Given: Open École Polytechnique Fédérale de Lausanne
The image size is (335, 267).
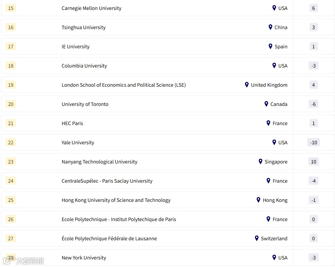Looking at the screenshot, I should 109,239.
